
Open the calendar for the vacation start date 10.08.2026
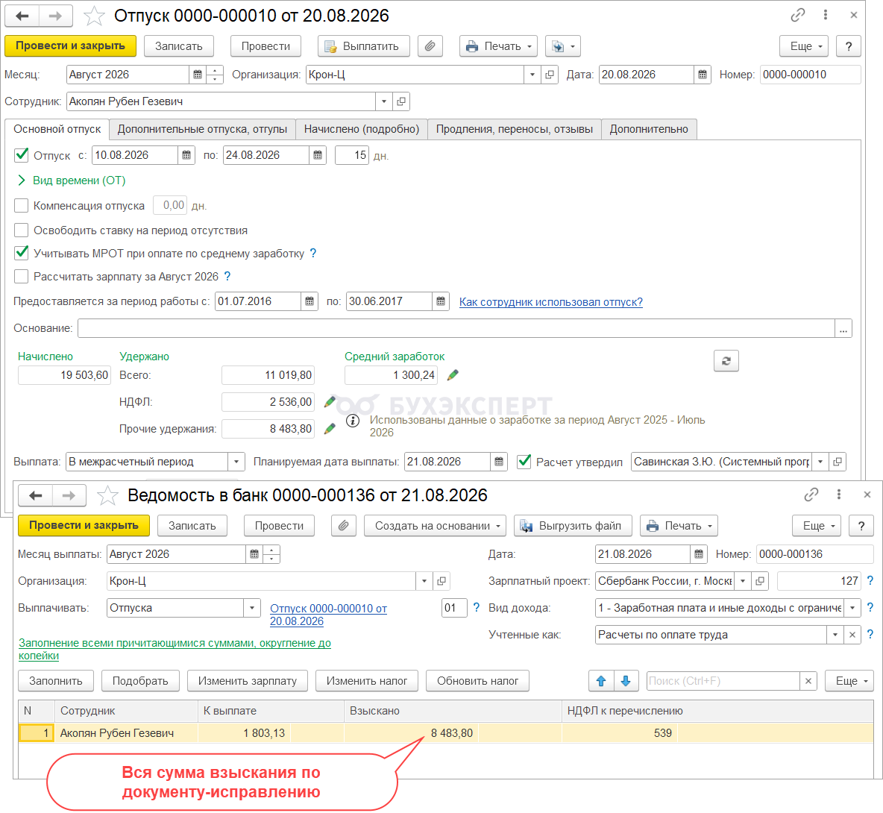click(x=186, y=155)
